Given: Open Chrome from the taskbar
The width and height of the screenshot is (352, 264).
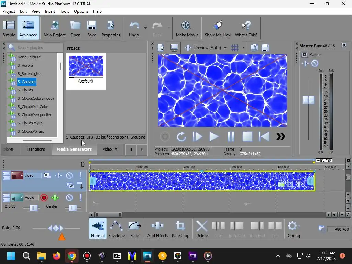Looking at the screenshot, I should (x=71, y=256).
